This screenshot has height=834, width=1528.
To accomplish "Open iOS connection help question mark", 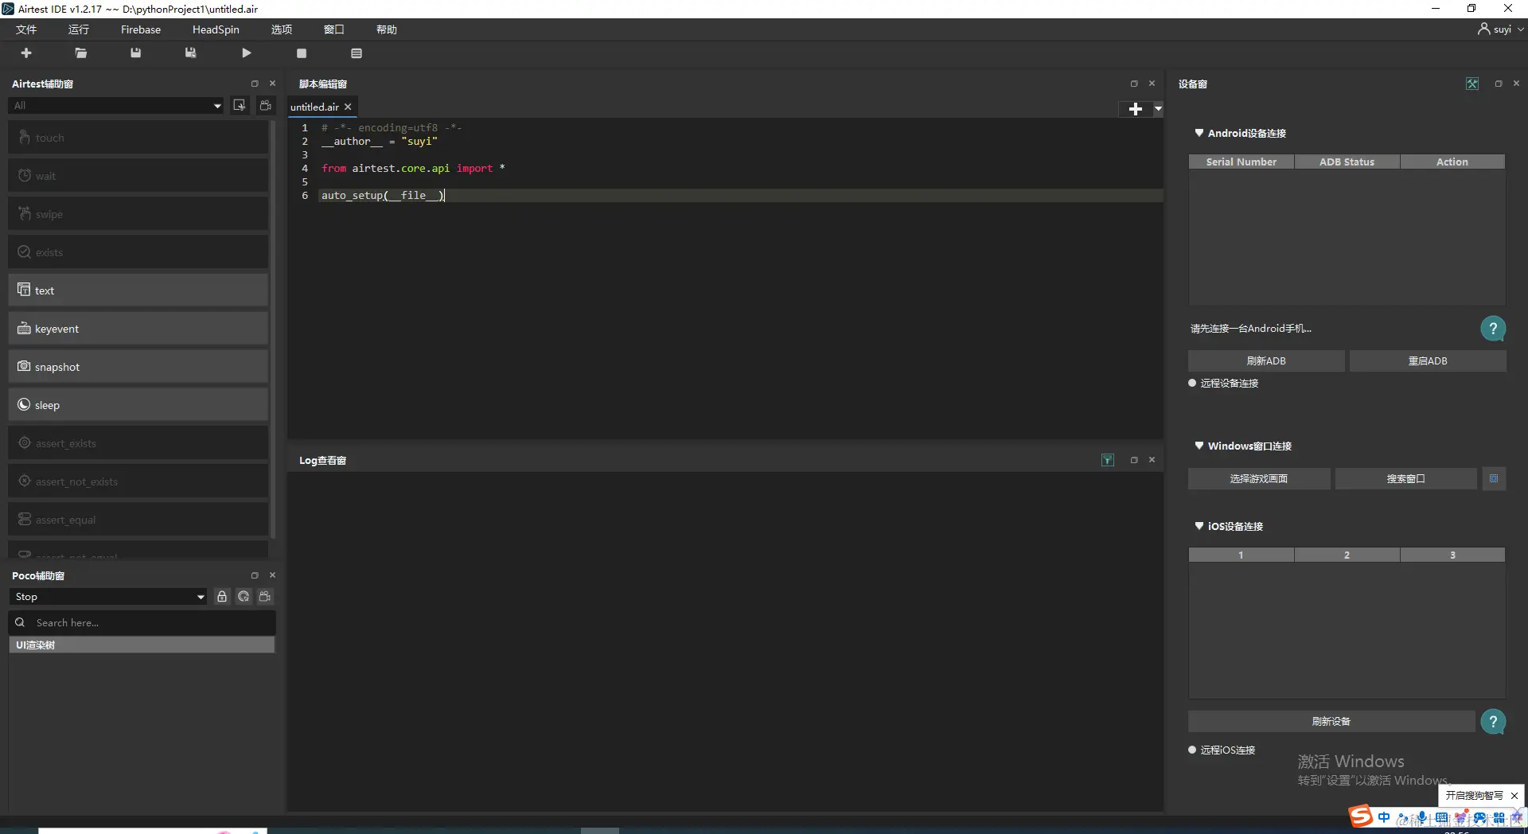I will (x=1493, y=722).
